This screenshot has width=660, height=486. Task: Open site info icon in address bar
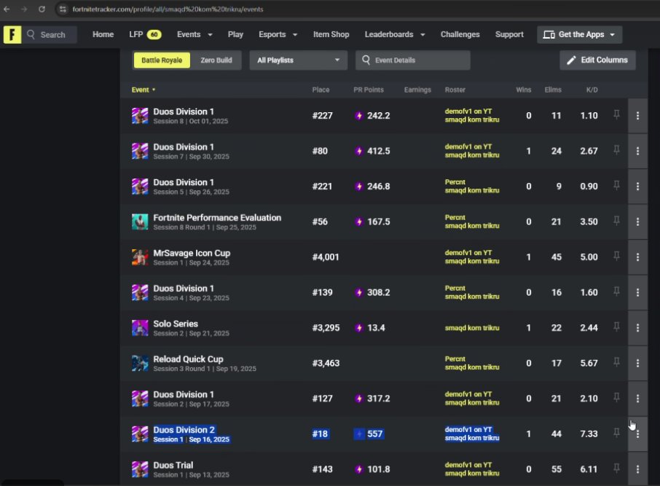[63, 9]
